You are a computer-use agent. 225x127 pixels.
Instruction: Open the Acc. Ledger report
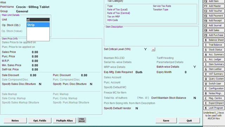tap(214, 60)
